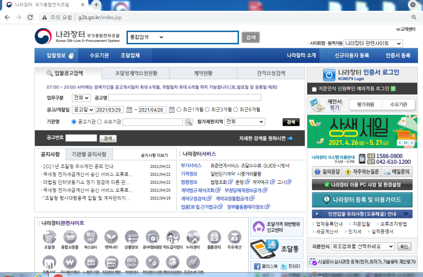Click the 공고명 input field
This screenshot has width=423, height=277.
coord(185,98)
